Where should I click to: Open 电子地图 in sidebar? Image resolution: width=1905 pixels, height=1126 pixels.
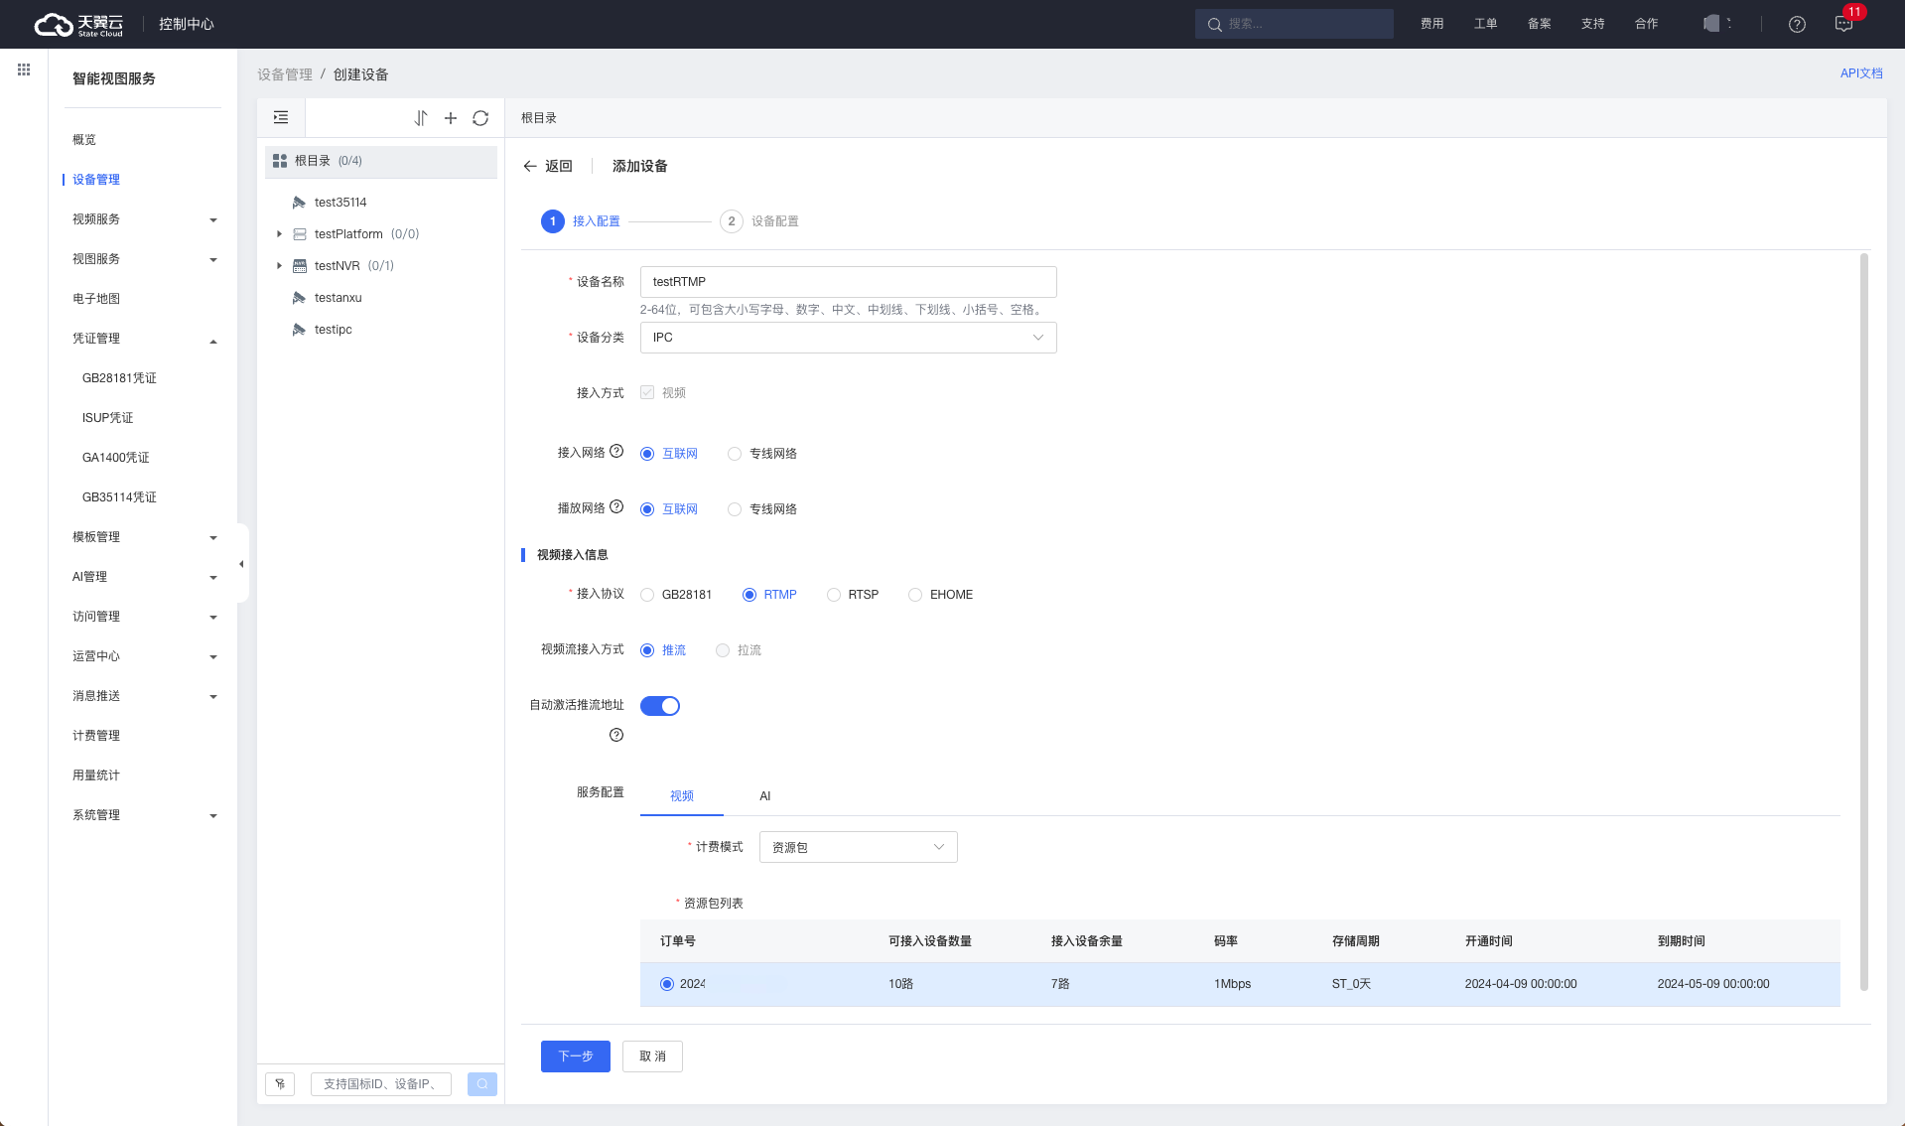96,299
